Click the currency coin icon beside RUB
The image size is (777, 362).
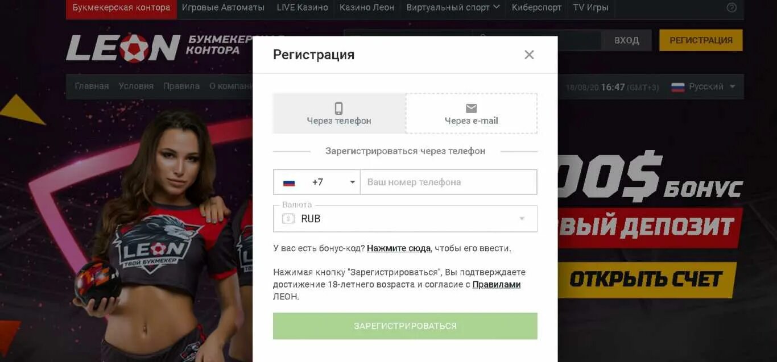pyautogui.click(x=288, y=219)
